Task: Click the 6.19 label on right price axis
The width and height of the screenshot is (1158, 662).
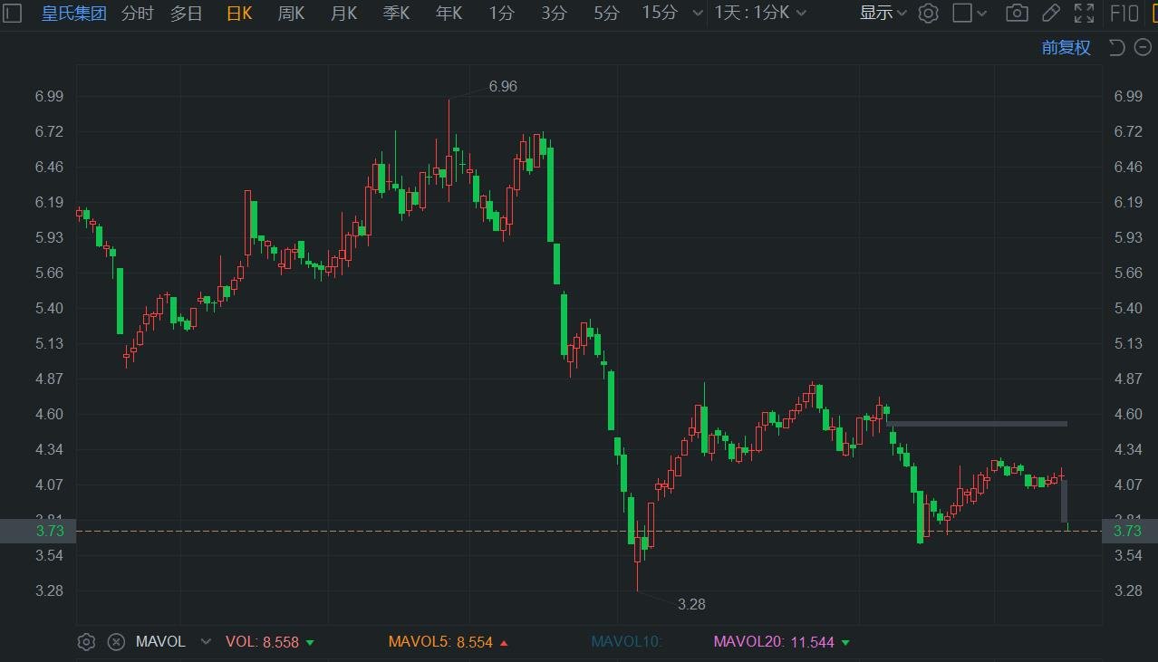Action: [1128, 202]
